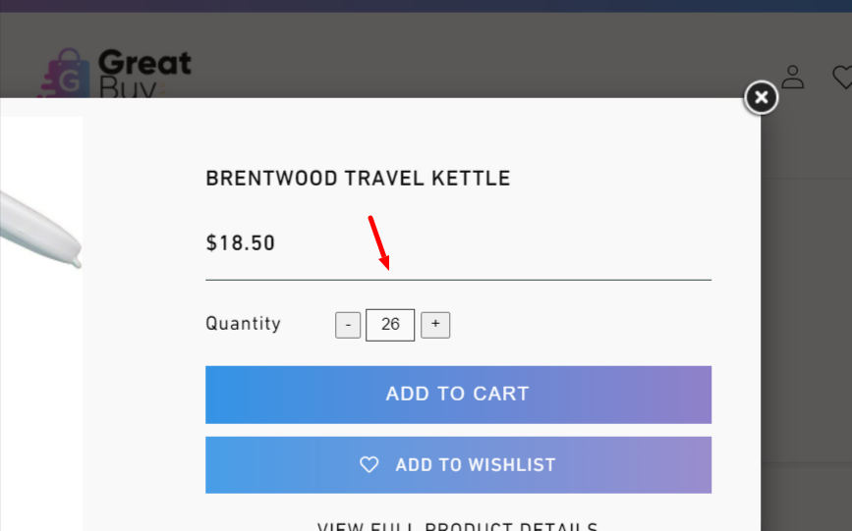Click the header wishlist heart icon
Screen dimensions: 852x531
(842, 76)
